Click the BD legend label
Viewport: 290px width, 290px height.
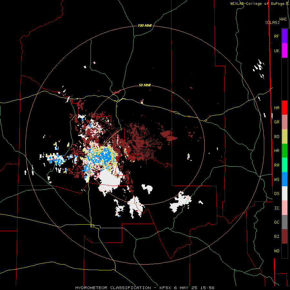click(276, 137)
